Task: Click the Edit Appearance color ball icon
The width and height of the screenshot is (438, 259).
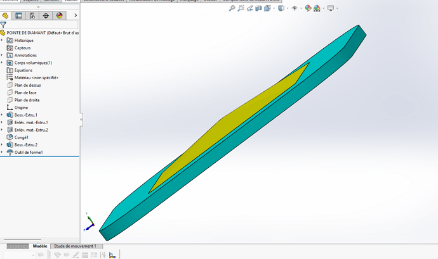Action: (308, 8)
